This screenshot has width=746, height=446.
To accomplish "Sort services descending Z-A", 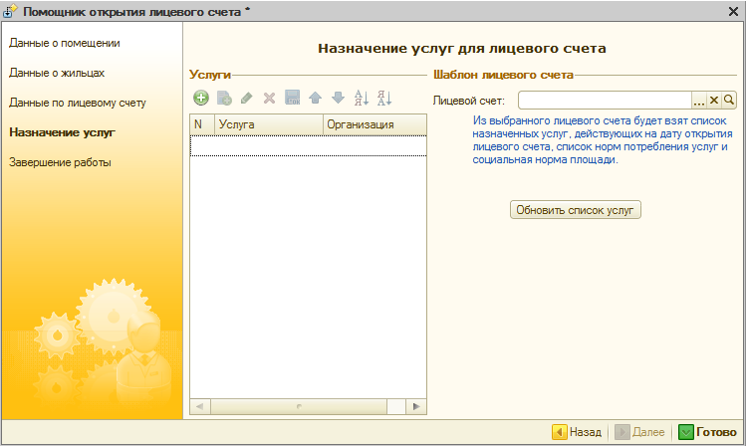I will 384,99.
